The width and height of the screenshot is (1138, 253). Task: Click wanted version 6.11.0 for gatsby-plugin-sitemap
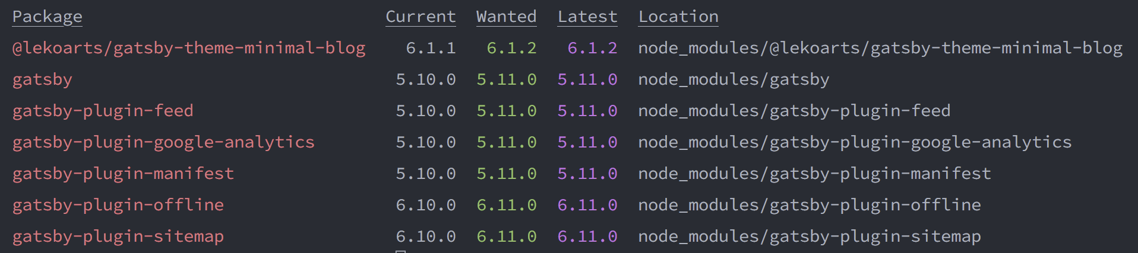tap(507, 236)
